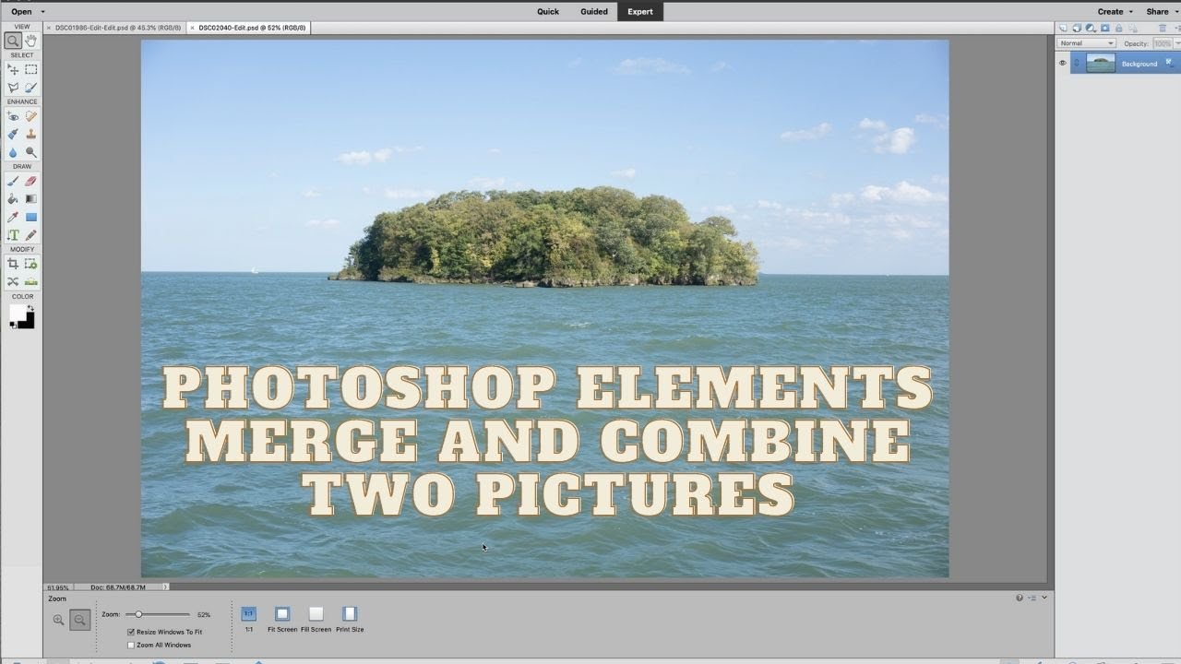Select the Sponge/Dodge tool
1181x664 pixels.
31,153
